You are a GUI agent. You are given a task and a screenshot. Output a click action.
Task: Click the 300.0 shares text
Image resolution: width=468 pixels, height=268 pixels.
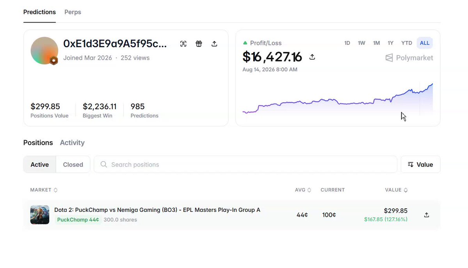pos(120,220)
